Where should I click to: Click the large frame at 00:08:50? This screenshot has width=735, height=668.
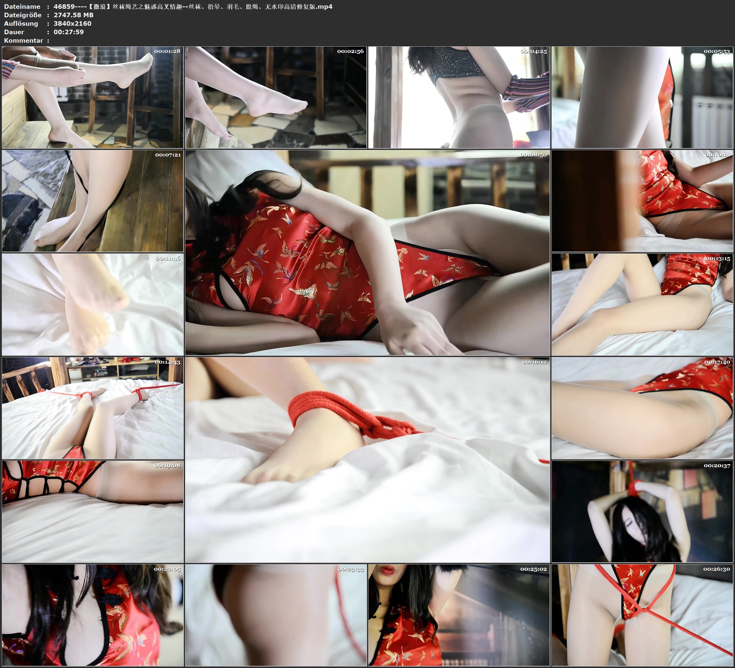(368, 253)
